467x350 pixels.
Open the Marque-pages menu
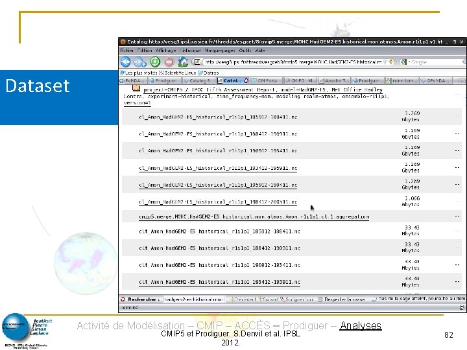(x=220, y=51)
